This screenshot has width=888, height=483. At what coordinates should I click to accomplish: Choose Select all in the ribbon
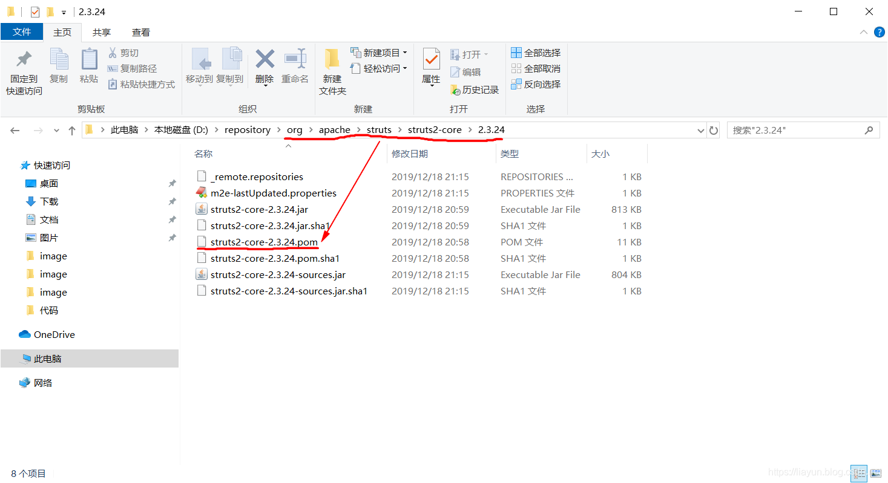click(x=536, y=53)
